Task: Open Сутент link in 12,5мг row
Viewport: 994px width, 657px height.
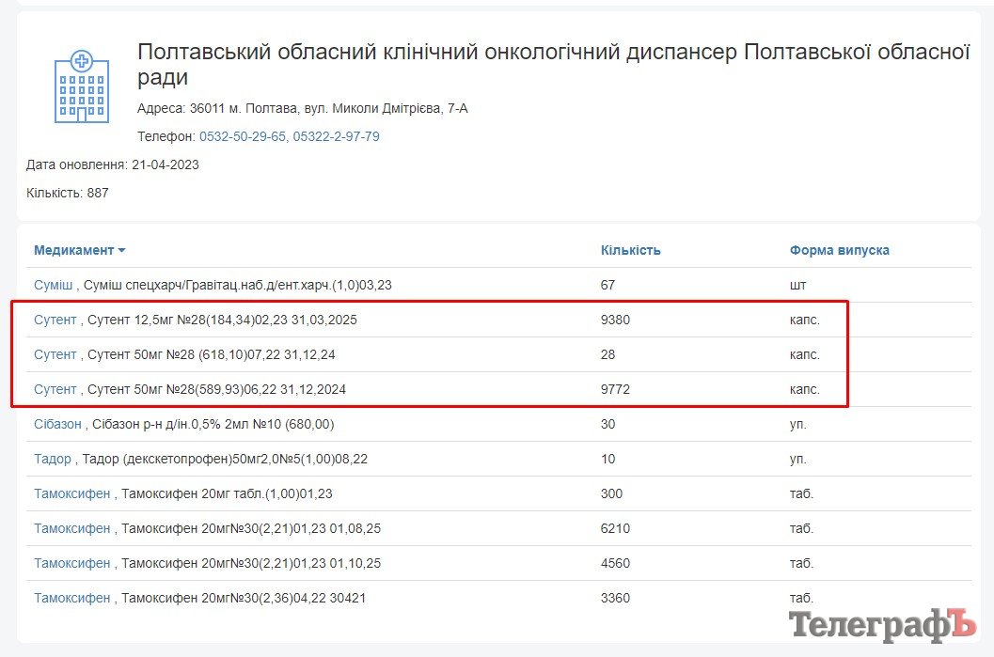Action: pos(55,320)
